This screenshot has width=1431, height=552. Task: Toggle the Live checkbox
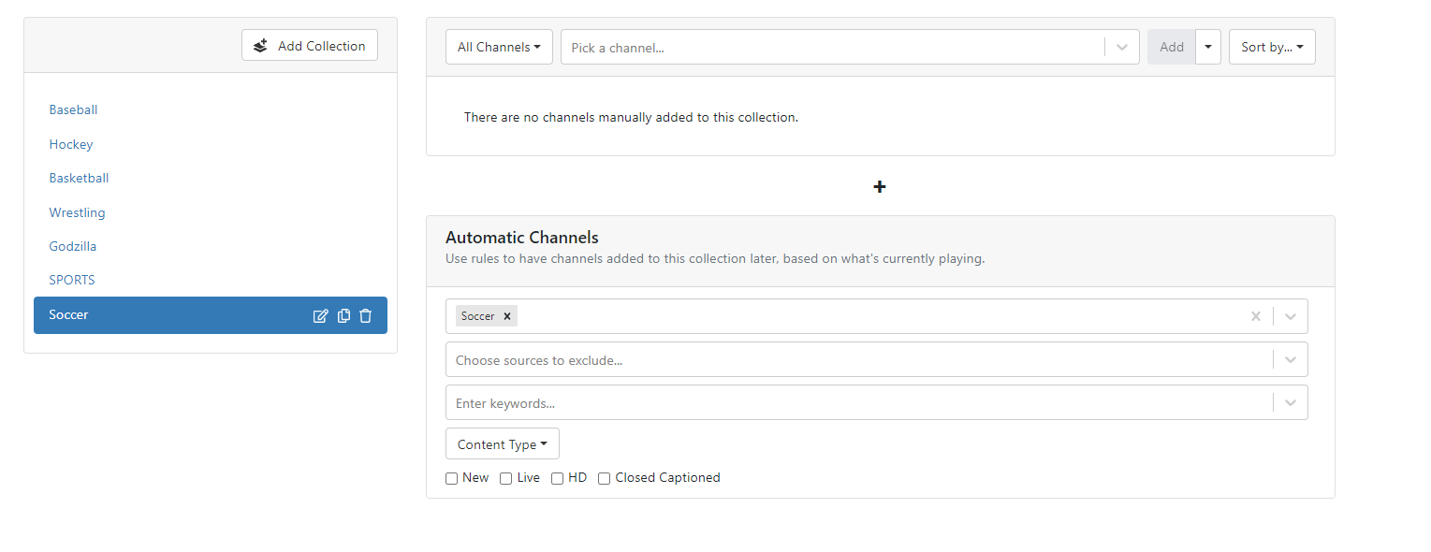tap(506, 478)
